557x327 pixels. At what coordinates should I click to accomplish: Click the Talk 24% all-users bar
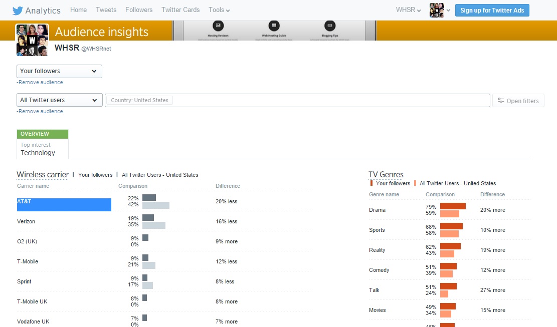(x=444, y=293)
